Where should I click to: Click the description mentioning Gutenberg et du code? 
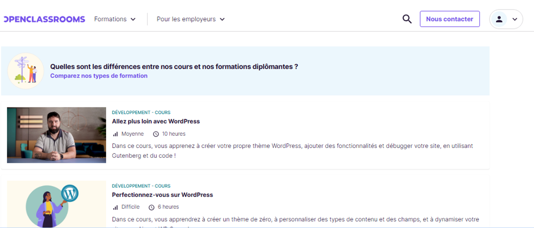293,151
